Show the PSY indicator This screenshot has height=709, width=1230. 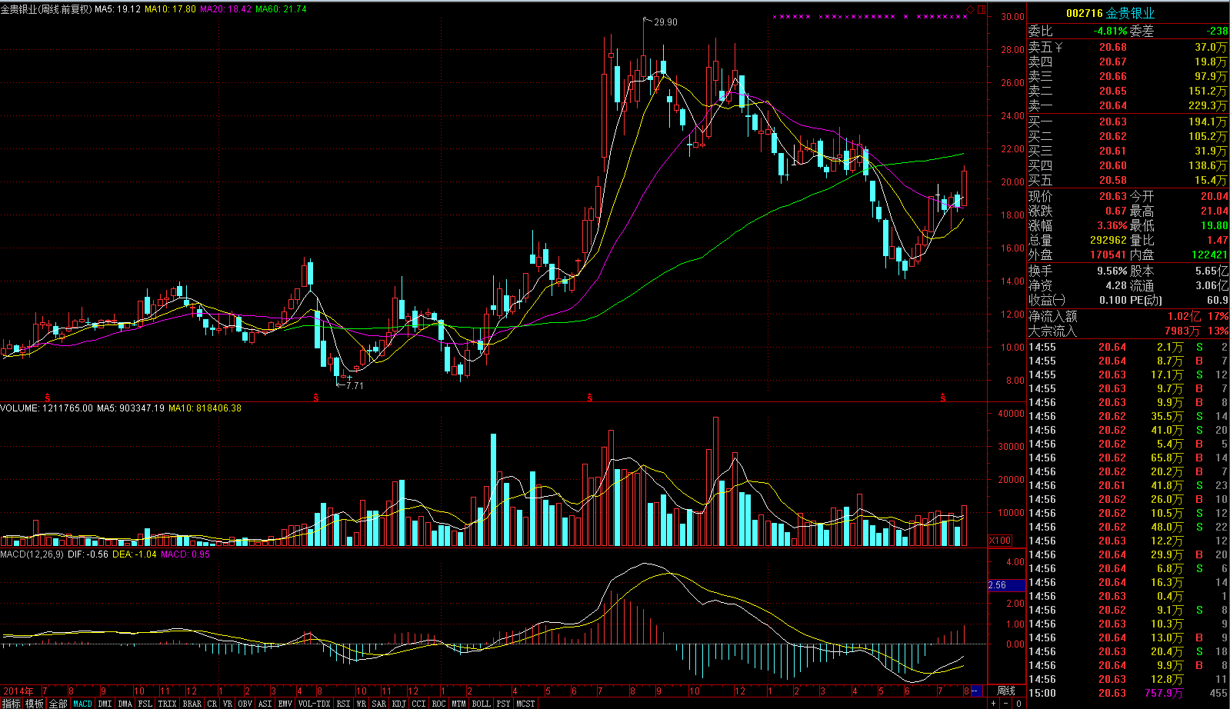point(503,704)
